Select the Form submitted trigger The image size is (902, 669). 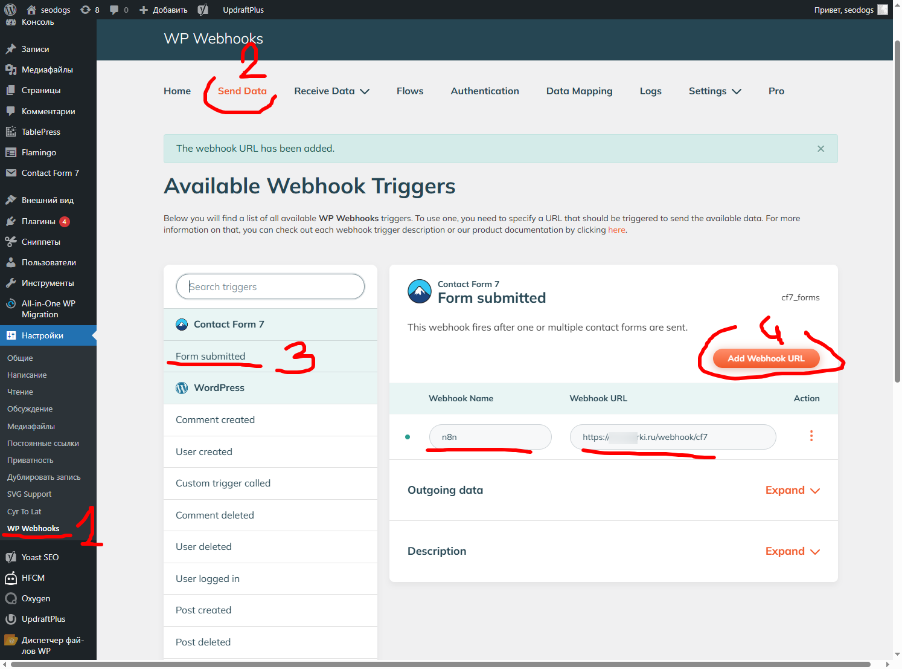[x=270, y=356]
